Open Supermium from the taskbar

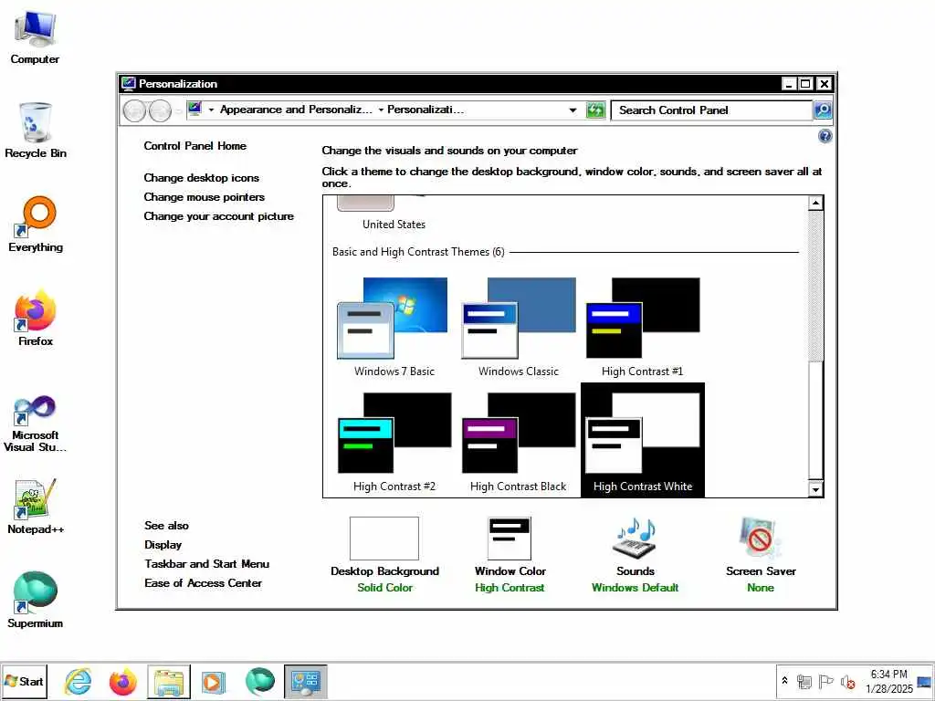260,681
